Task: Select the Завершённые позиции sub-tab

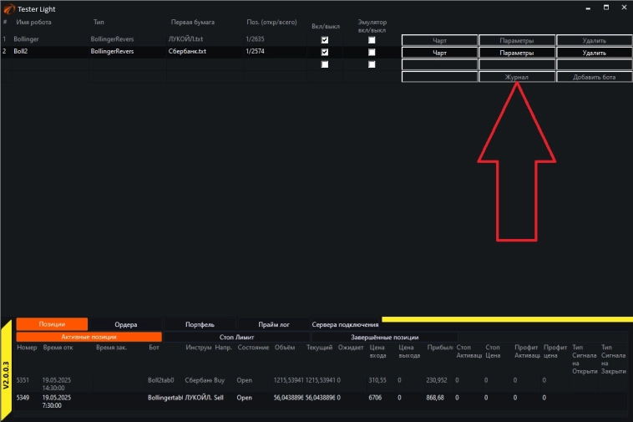Action: (384, 337)
